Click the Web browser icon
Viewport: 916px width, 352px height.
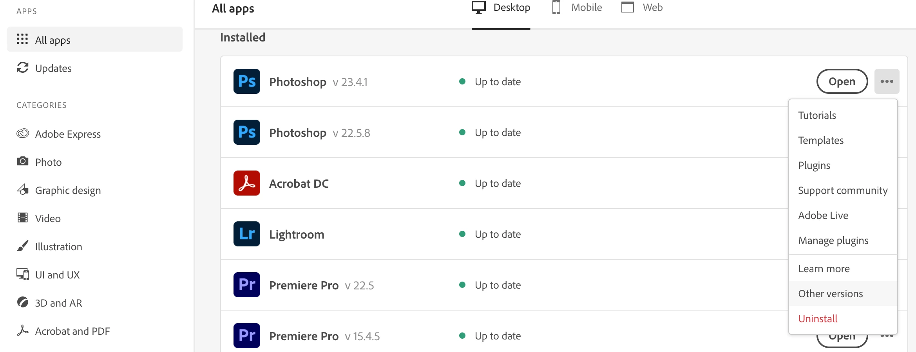click(x=628, y=7)
